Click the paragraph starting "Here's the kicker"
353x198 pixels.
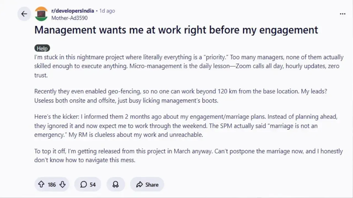[186, 126]
